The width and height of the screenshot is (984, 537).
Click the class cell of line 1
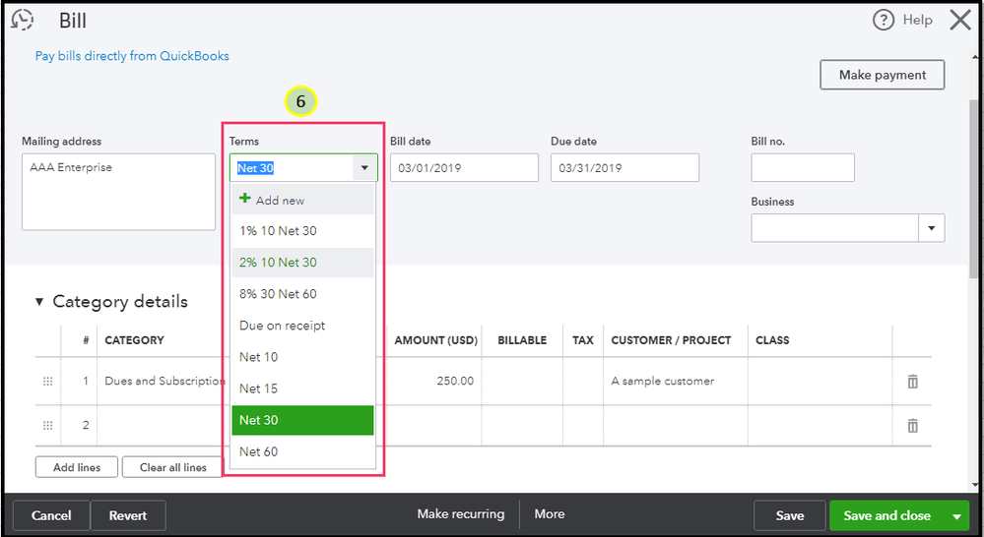[x=820, y=381]
